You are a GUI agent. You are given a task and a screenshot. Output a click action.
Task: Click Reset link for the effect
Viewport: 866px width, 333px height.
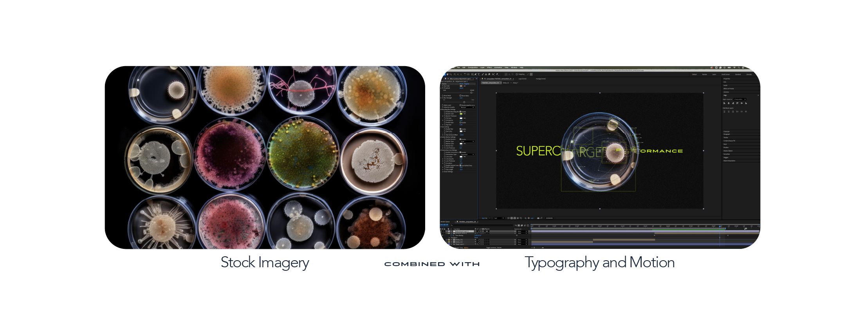461,84
